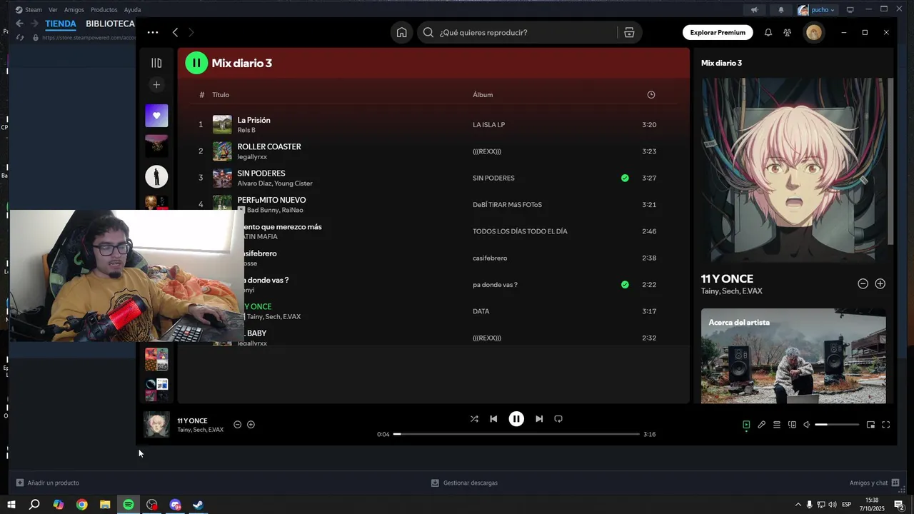Image resolution: width=914 pixels, height=514 pixels.
Task: Go back with Spotify's left arrow
Action: pos(175,32)
